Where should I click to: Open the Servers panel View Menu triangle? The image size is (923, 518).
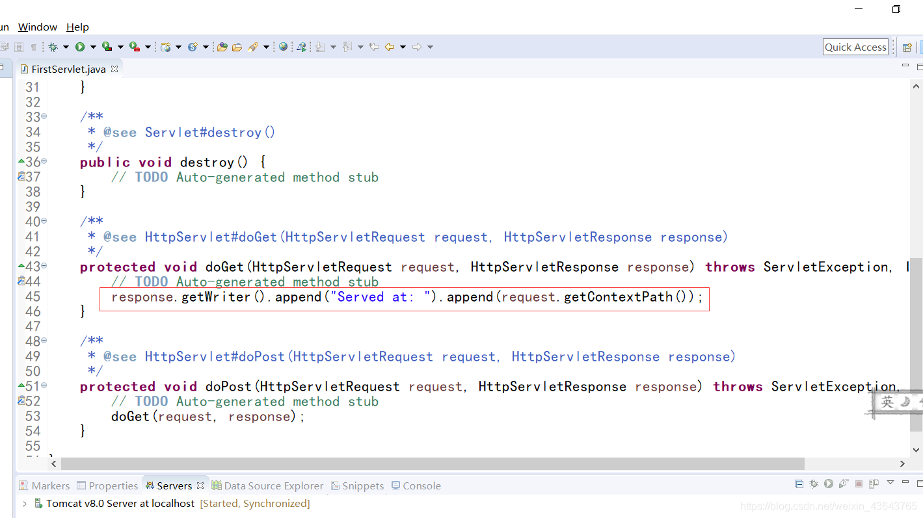pyautogui.click(x=890, y=482)
